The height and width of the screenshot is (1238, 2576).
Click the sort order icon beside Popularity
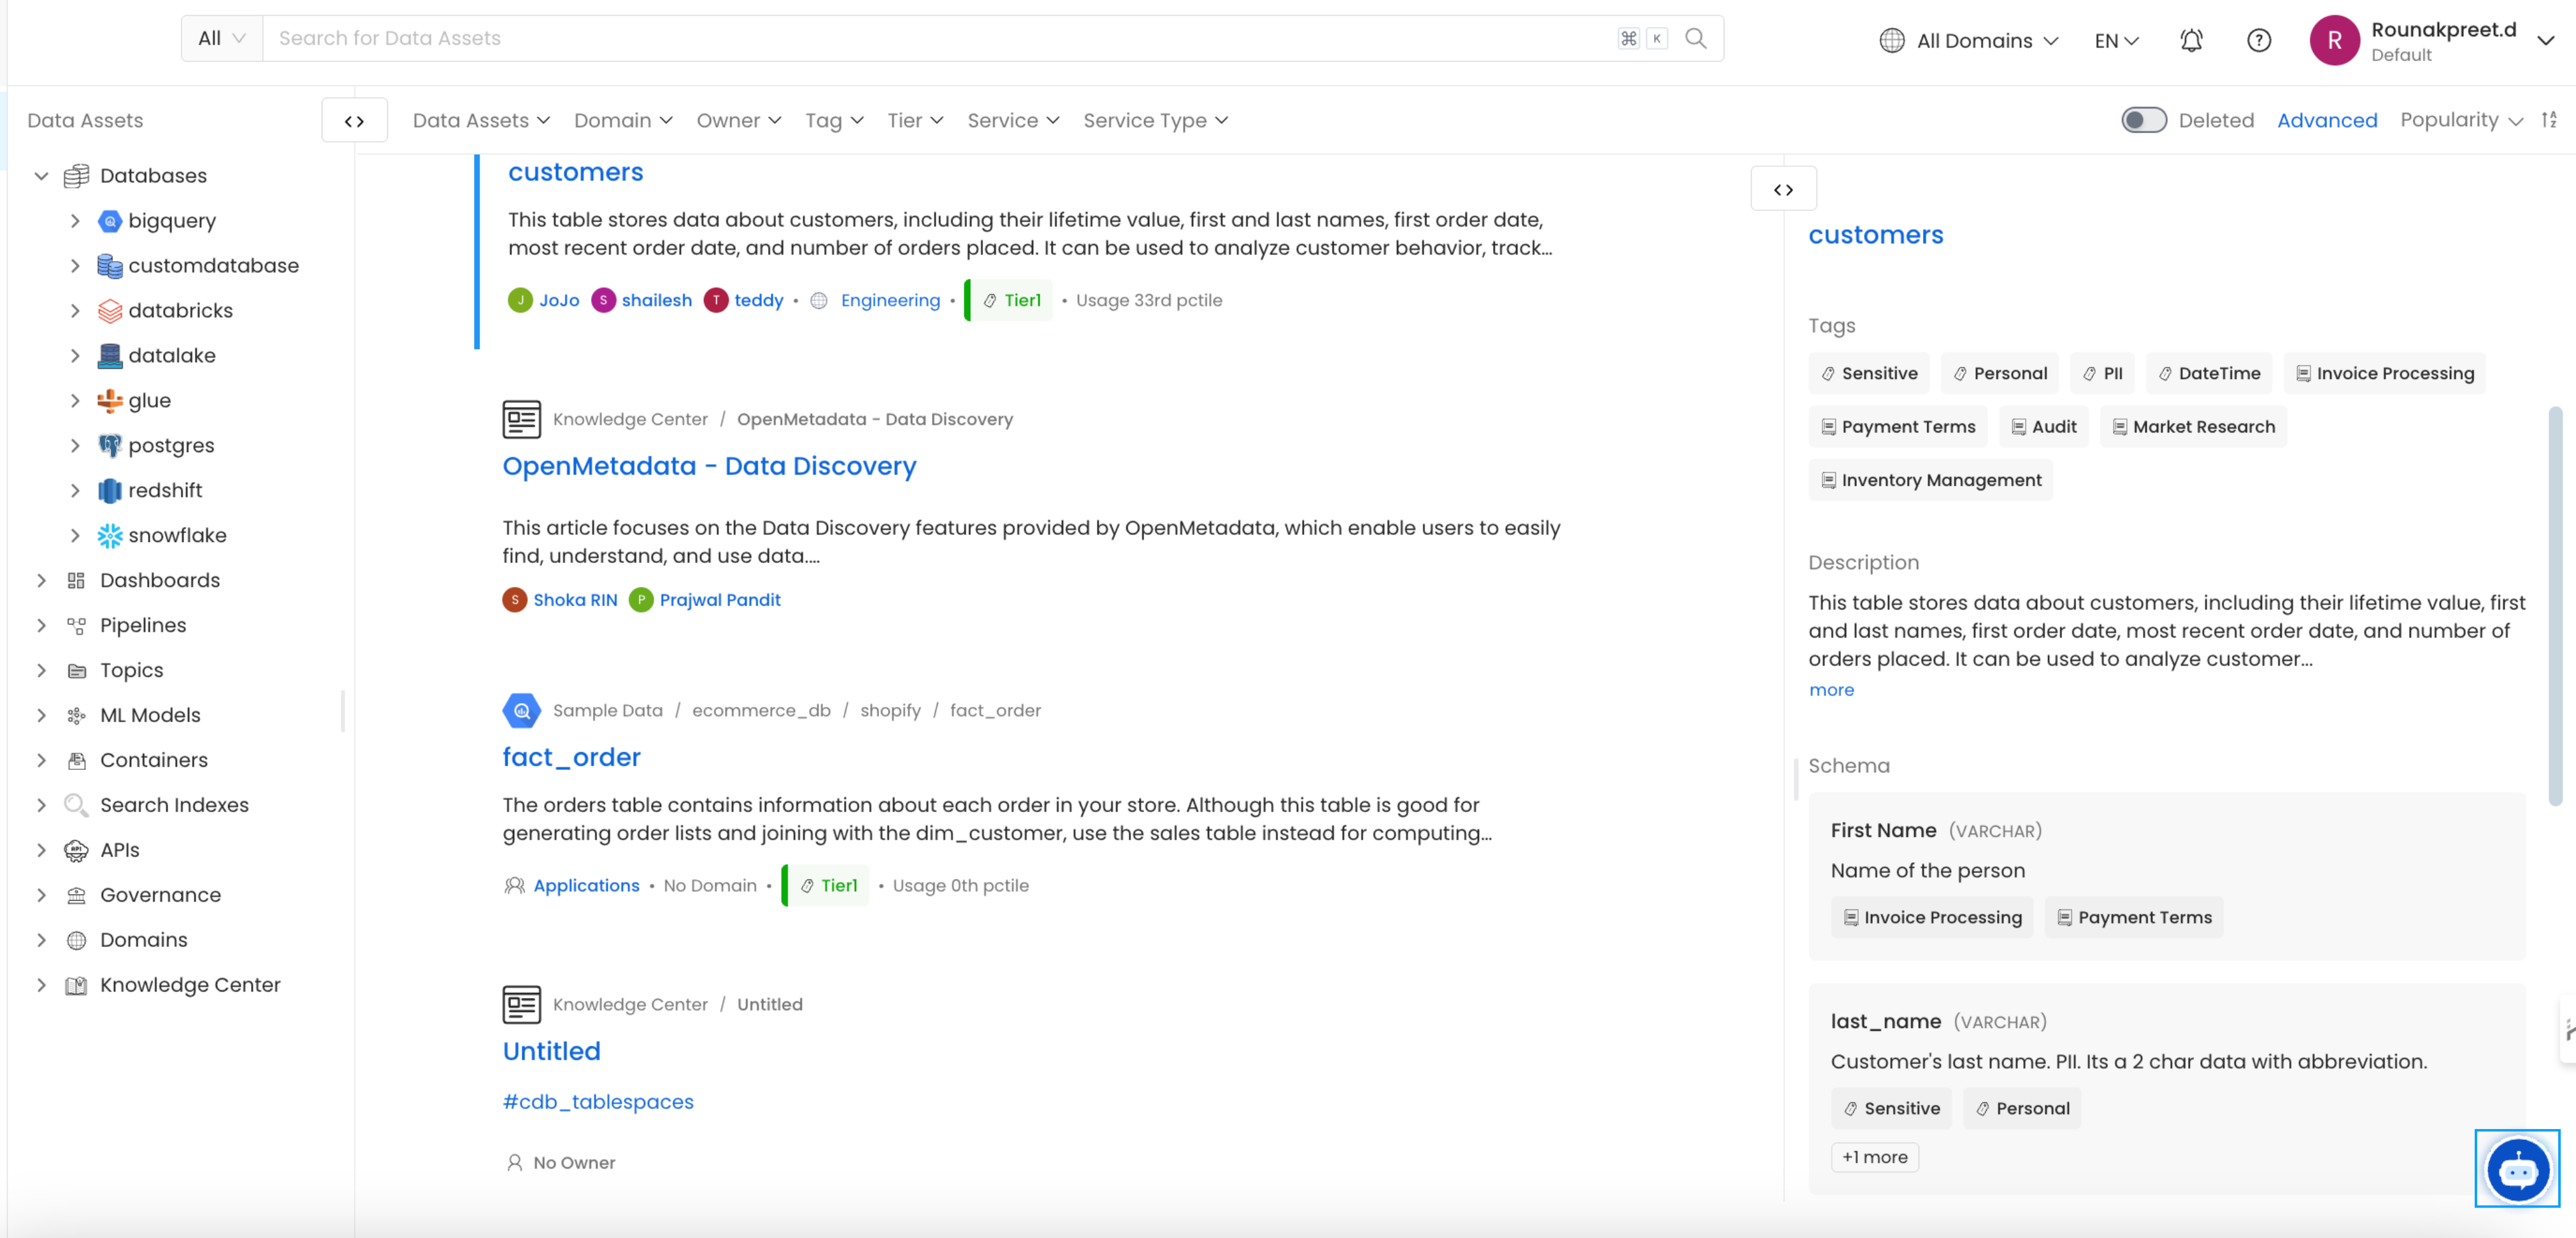point(2549,120)
